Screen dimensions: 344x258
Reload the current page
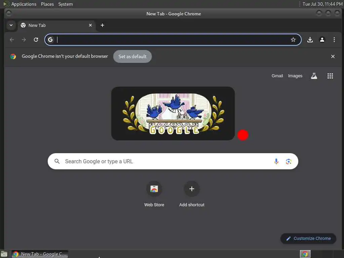[x=36, y=40]
